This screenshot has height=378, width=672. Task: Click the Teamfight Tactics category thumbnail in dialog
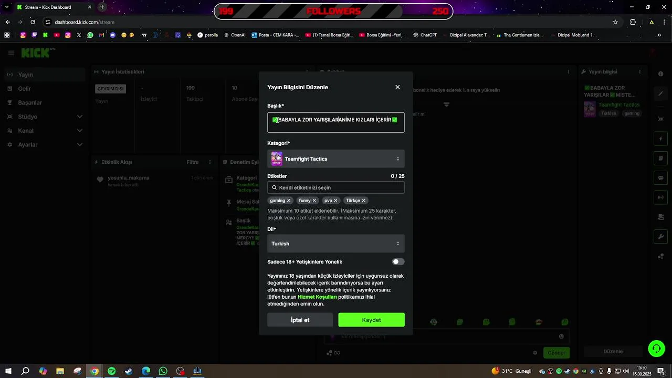pos(277,159)
